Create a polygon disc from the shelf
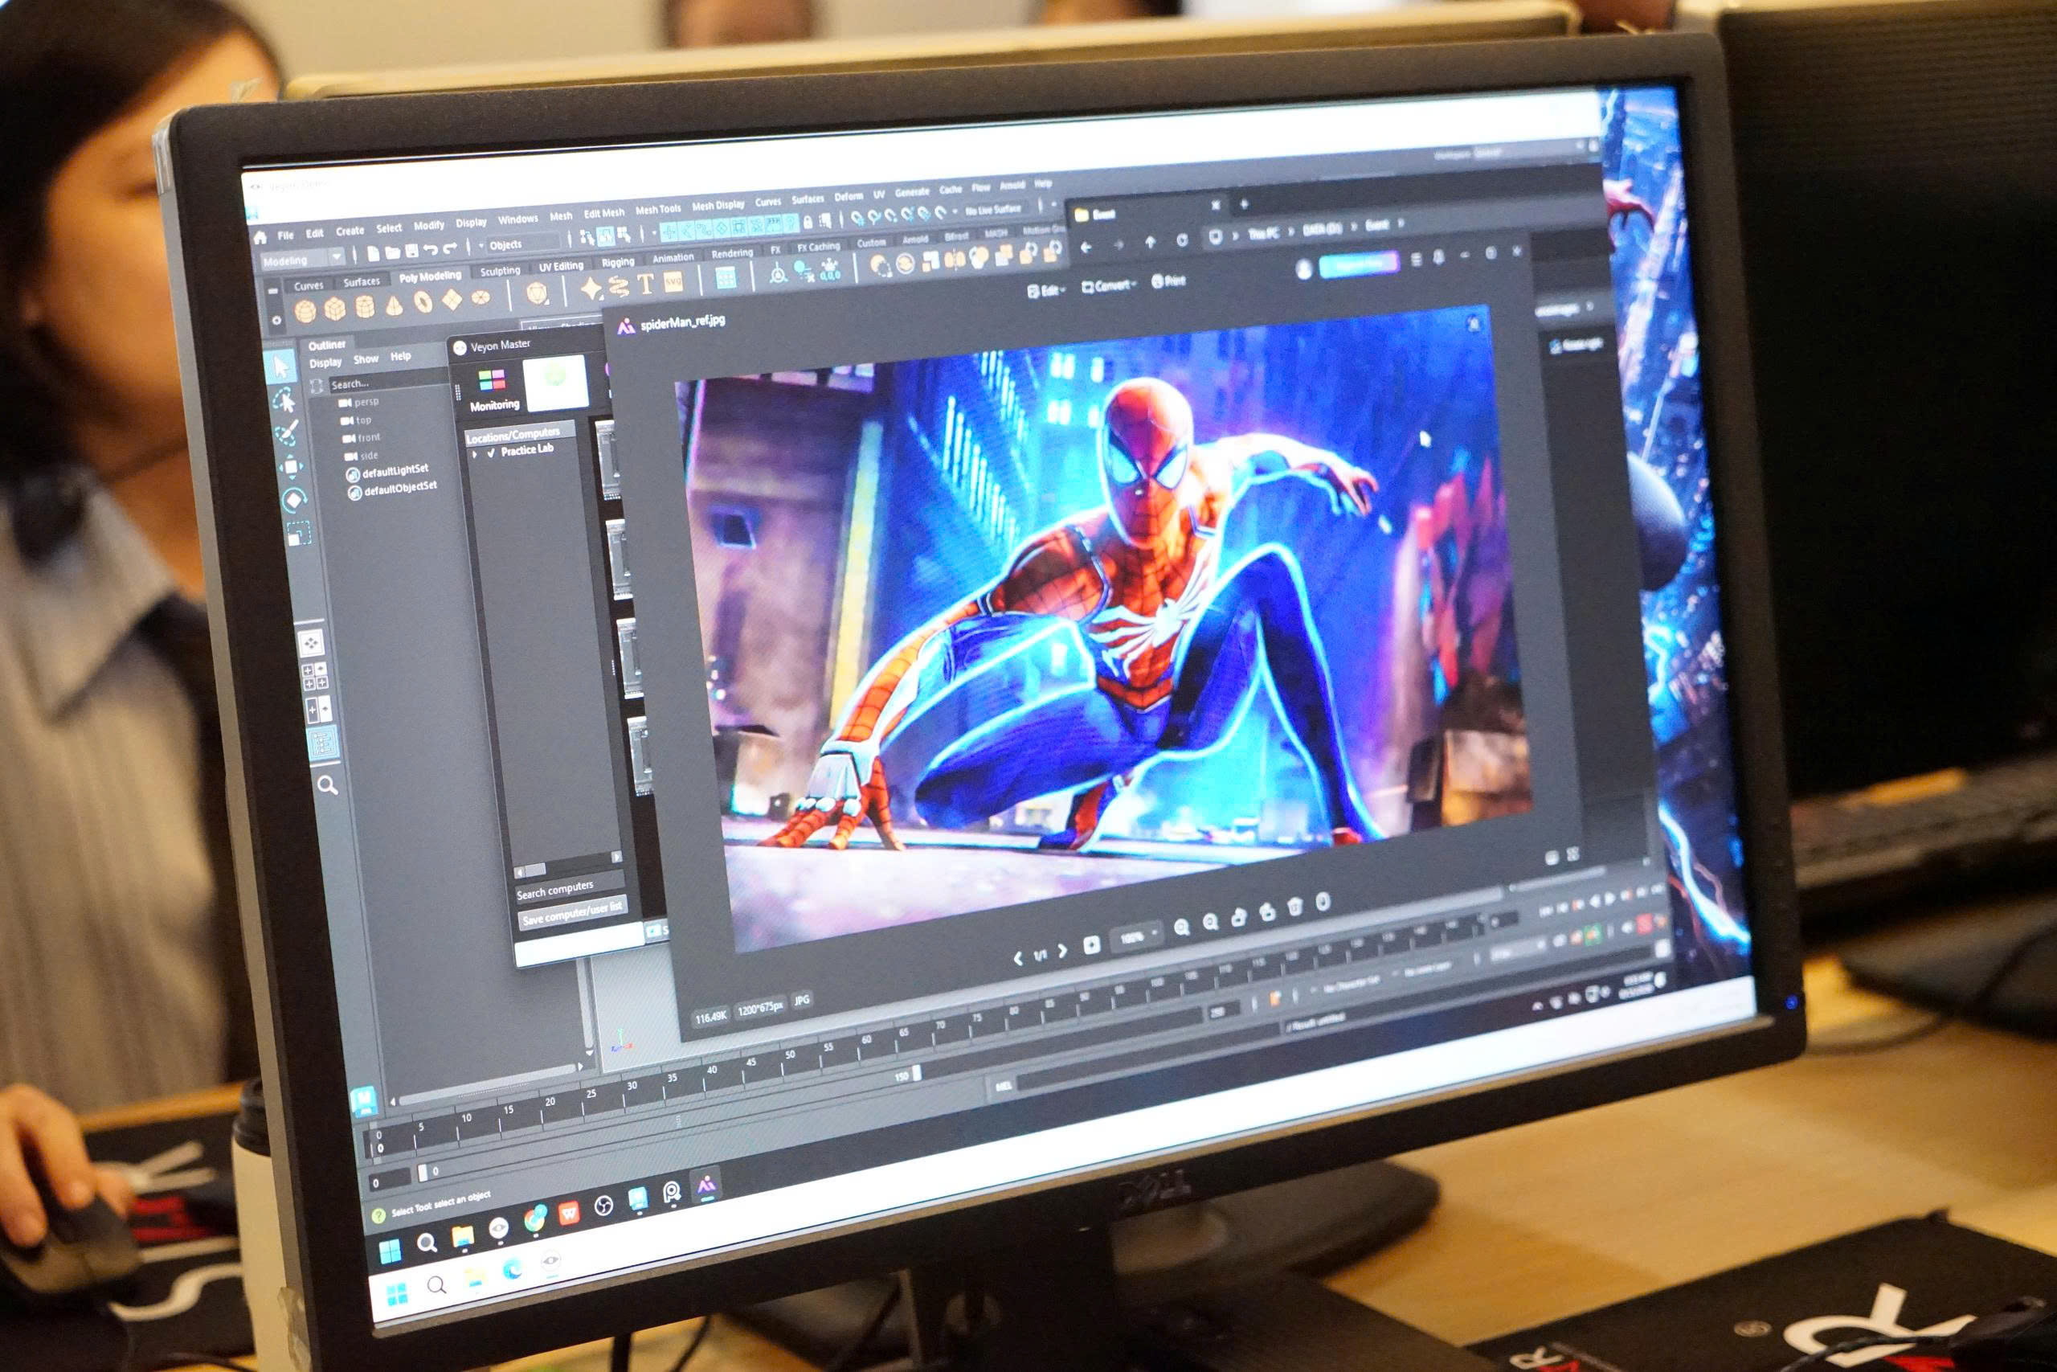This screenshot has height=1372, width=2057. pos(481,297)
